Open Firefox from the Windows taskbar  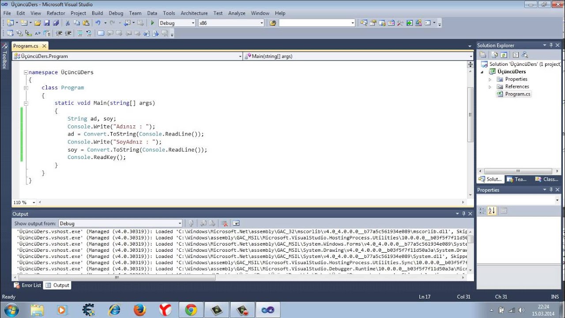pyautogui.click(x=139, y=310)
